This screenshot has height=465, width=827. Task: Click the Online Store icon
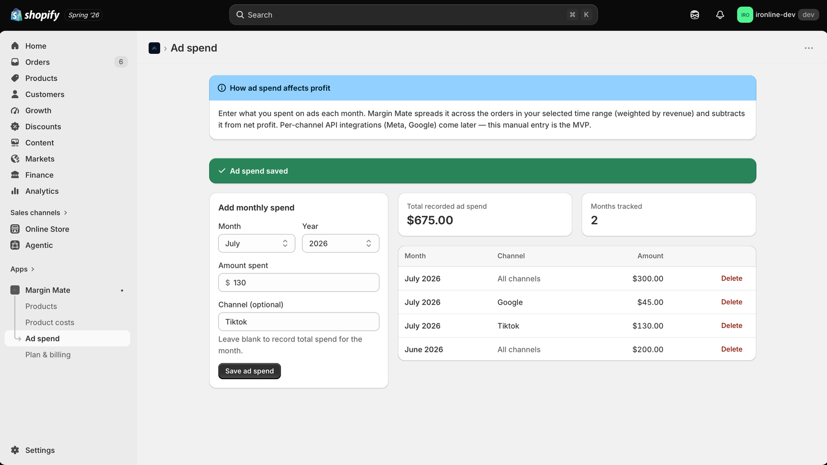(x=15, y=229)
